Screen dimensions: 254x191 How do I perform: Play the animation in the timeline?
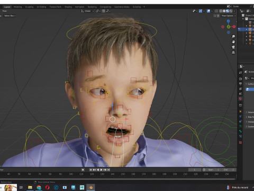(x=101, y=170)
